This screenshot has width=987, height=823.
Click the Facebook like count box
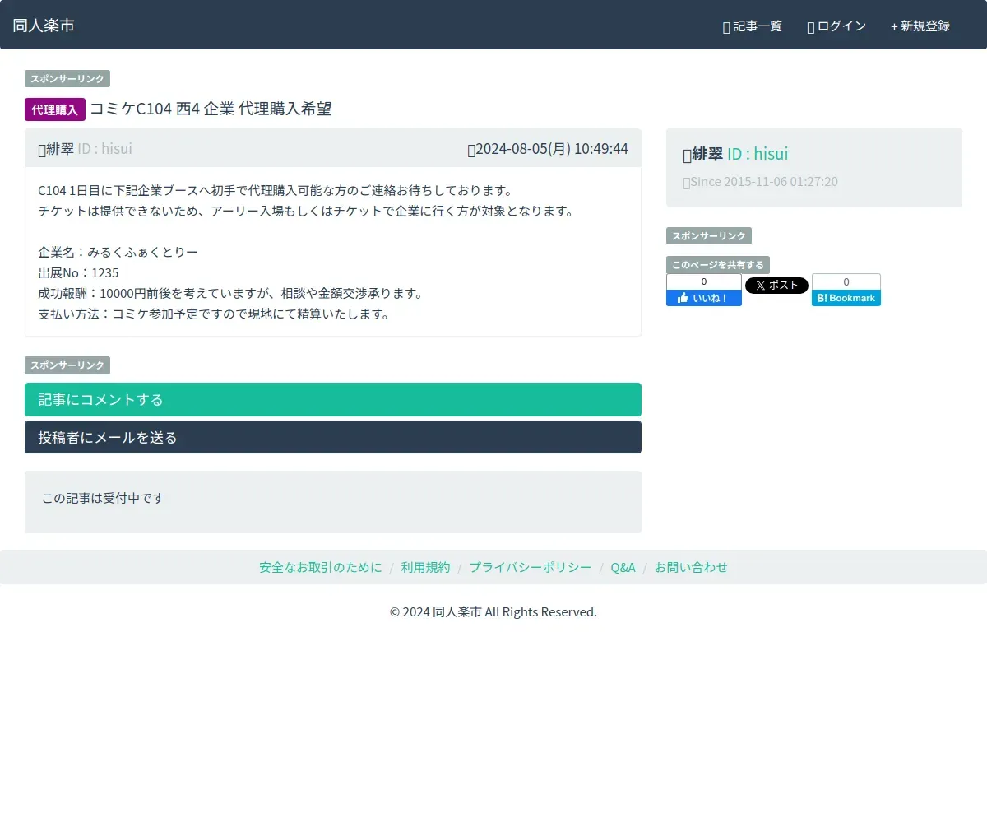[704, 281]
